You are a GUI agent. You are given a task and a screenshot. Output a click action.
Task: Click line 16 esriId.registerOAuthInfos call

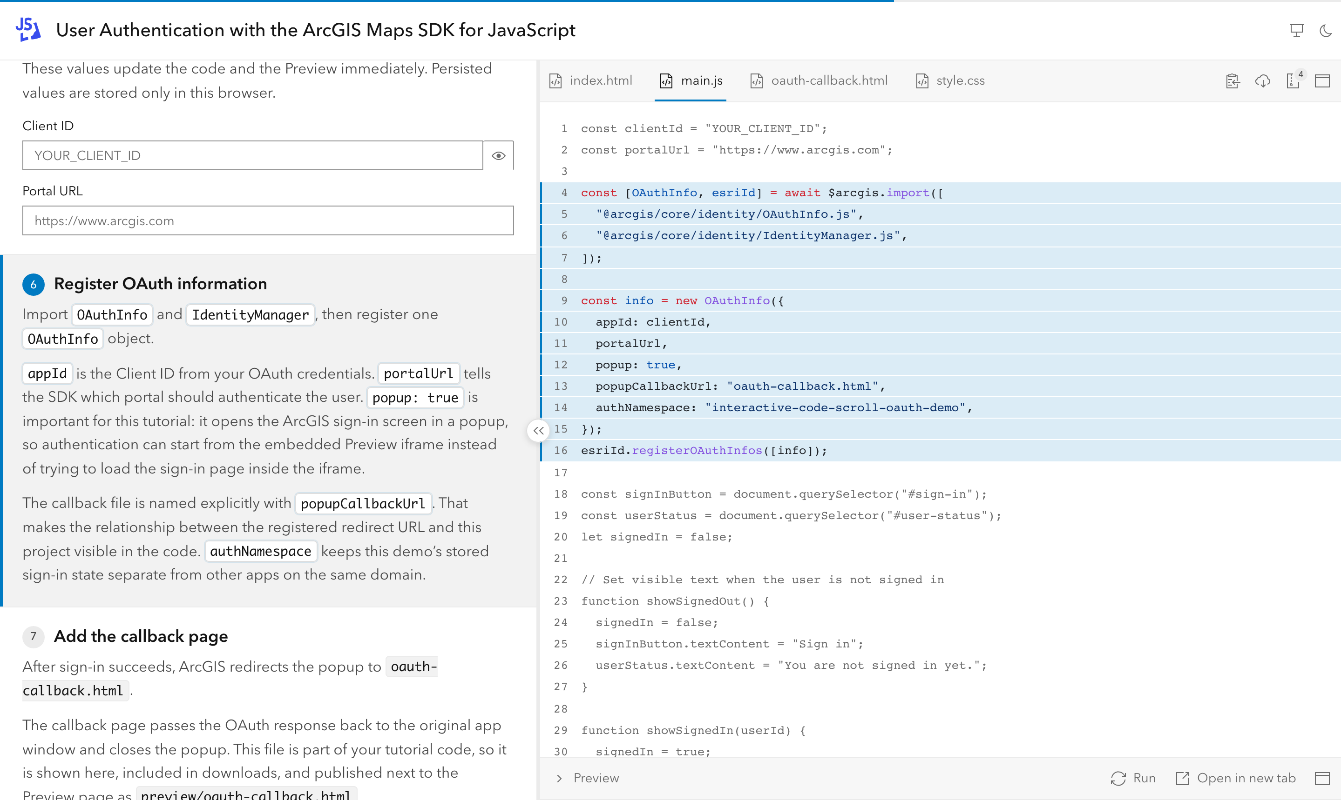coord(704,451)
